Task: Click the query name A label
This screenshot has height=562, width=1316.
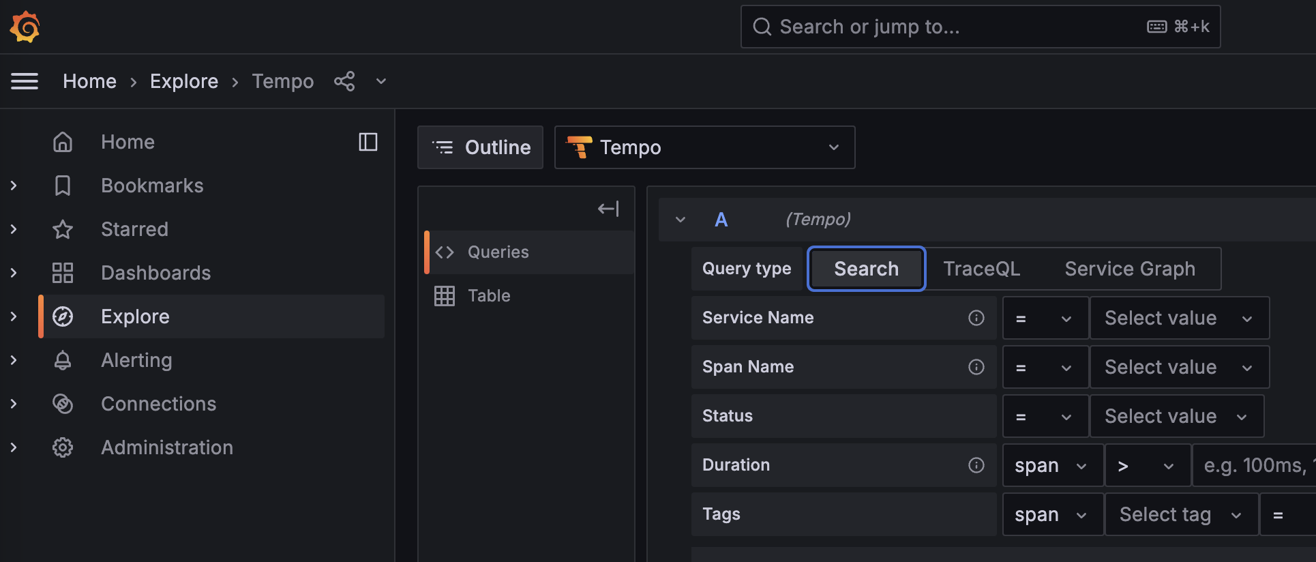Action: click(721, 220)
